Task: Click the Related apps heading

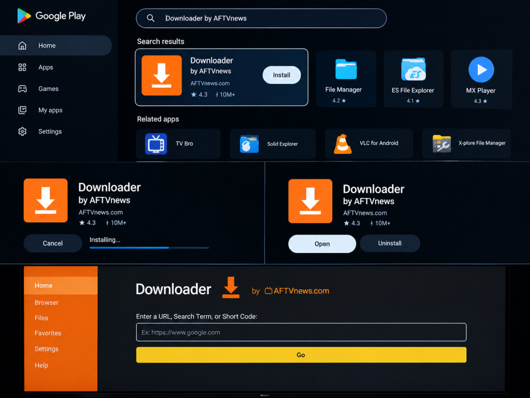Action: pyautogui.click(x=158, y=119)
